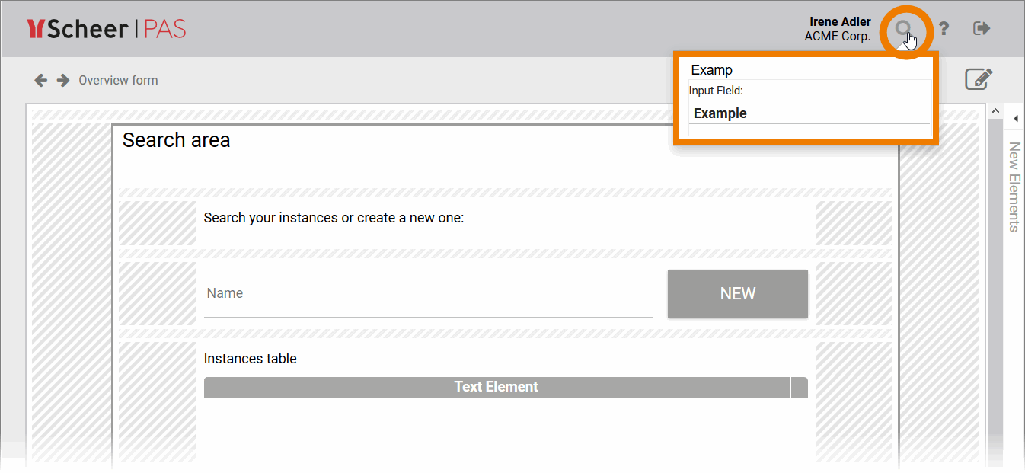Select the 'Text Element' table column header
This screenshot has height=473, width=1025.
click(x=497, y=387)
